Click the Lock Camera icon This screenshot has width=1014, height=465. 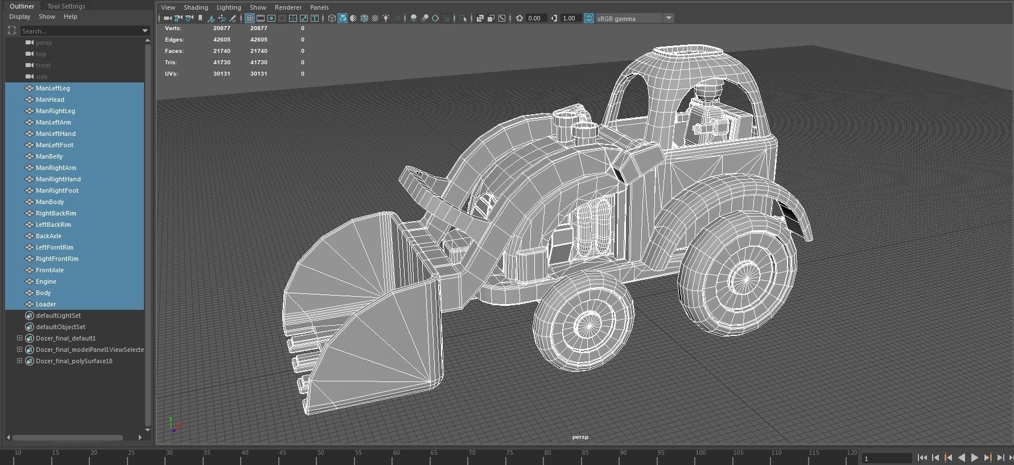click(178, 18)
